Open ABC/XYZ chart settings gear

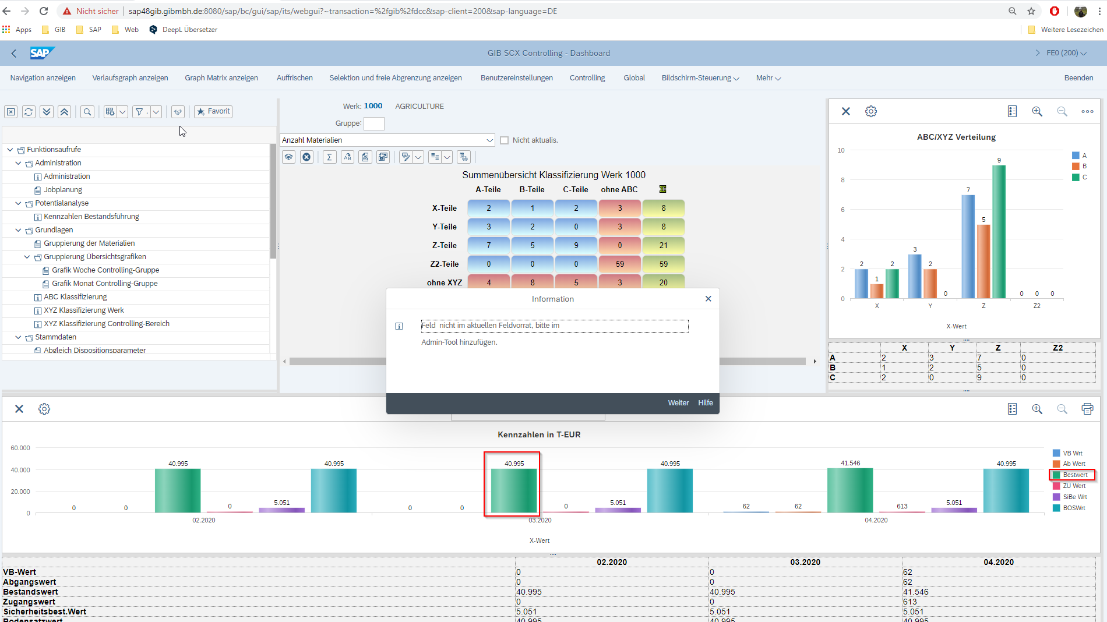point(870,111)
